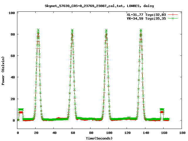Click the y-axis tick label 60
Image resolution: width=188 pixels, height=141 pixels.
point(13,56)
